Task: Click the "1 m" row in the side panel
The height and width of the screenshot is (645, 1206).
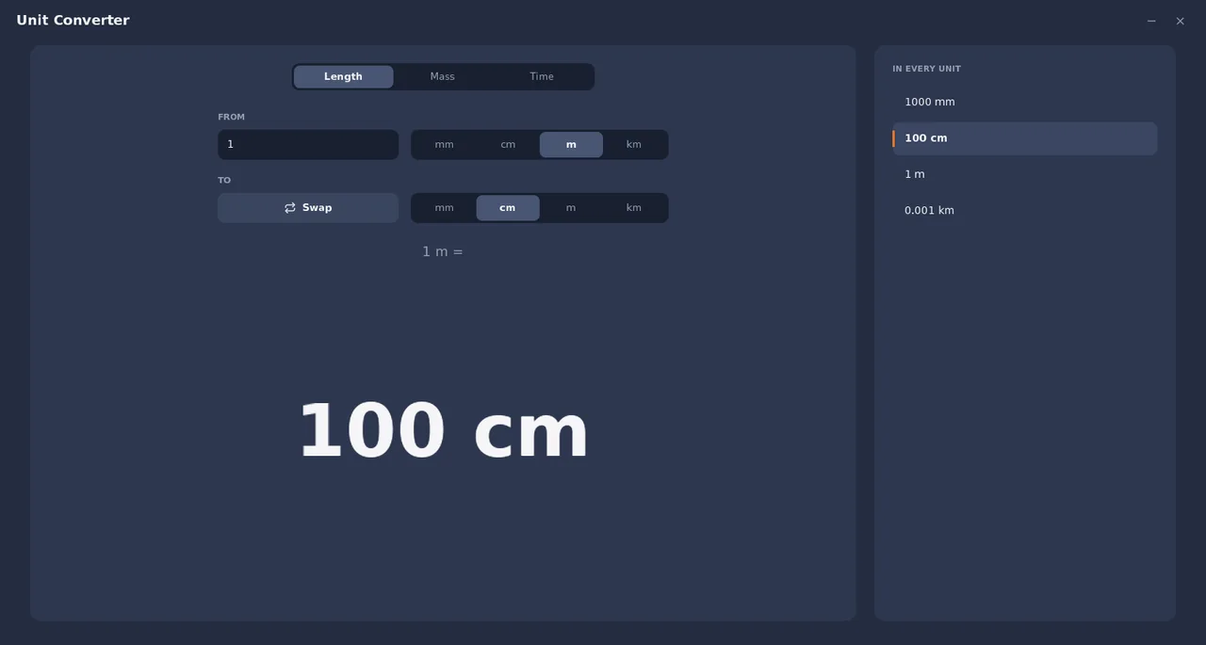Action: click(x=1025, y=174)
